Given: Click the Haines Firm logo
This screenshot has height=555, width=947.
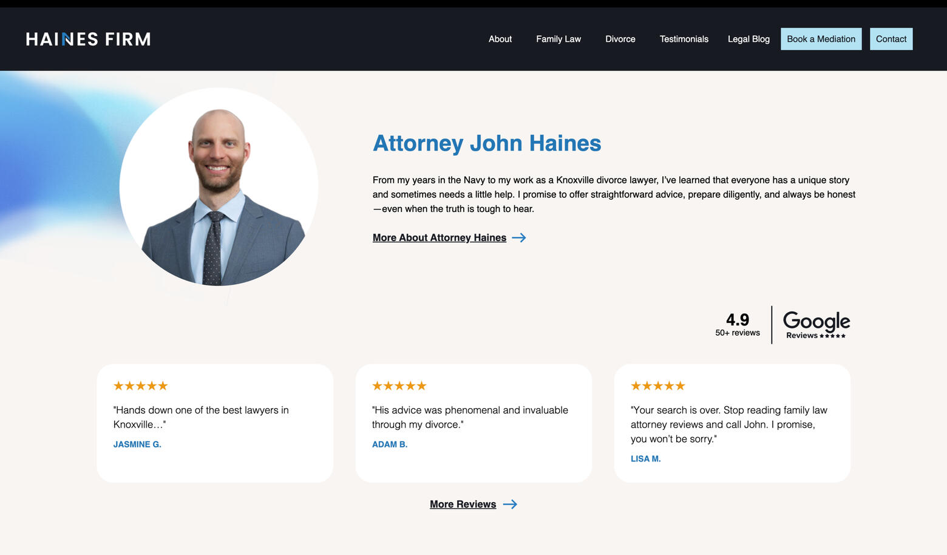Looking at the screenshot, I should tap(88, 39).
